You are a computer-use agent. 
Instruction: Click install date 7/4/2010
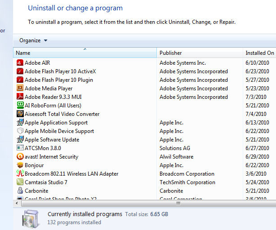(256, 114)
